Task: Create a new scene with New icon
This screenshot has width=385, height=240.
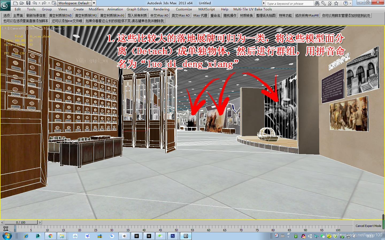Action: click(16, 3)
